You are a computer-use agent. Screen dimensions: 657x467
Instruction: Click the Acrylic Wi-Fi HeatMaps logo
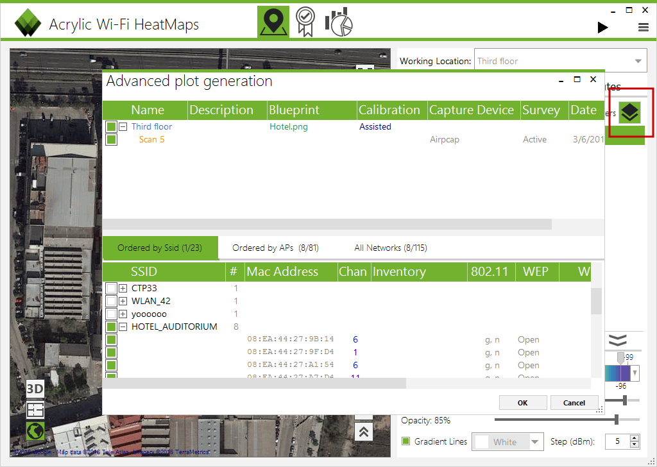coord(28,22)
